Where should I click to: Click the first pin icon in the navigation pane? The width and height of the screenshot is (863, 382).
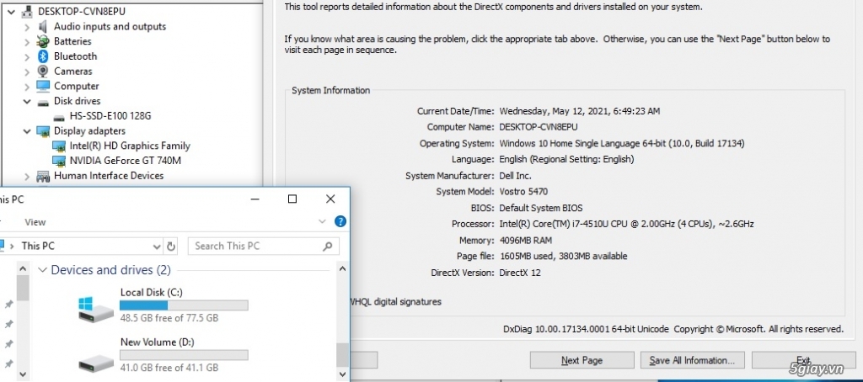[8, 304]
